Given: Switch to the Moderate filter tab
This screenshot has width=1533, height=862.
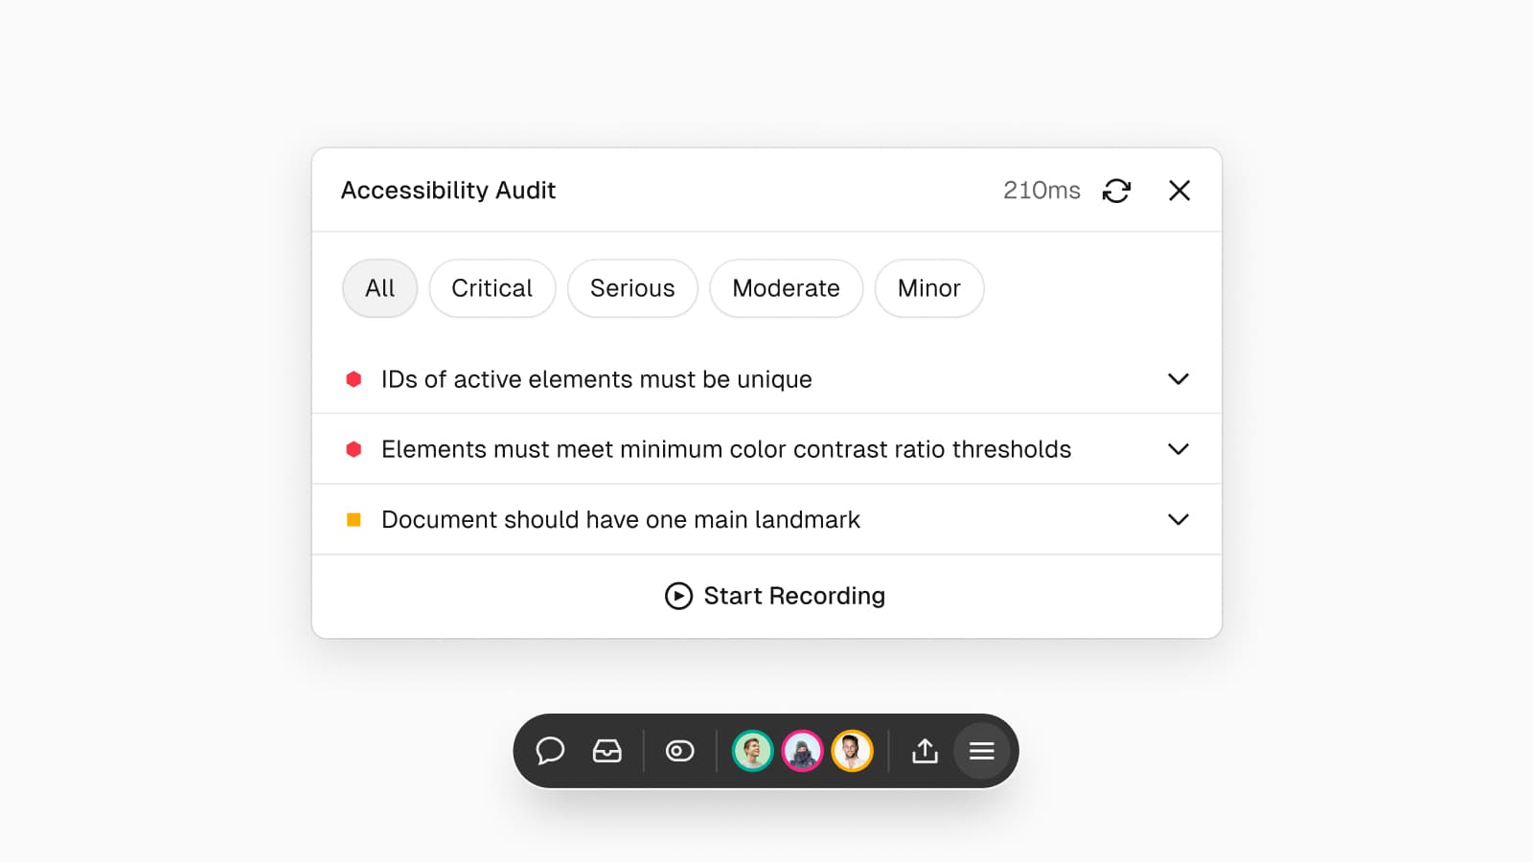Looking at the screenshot, I should (x=786, y=288).
